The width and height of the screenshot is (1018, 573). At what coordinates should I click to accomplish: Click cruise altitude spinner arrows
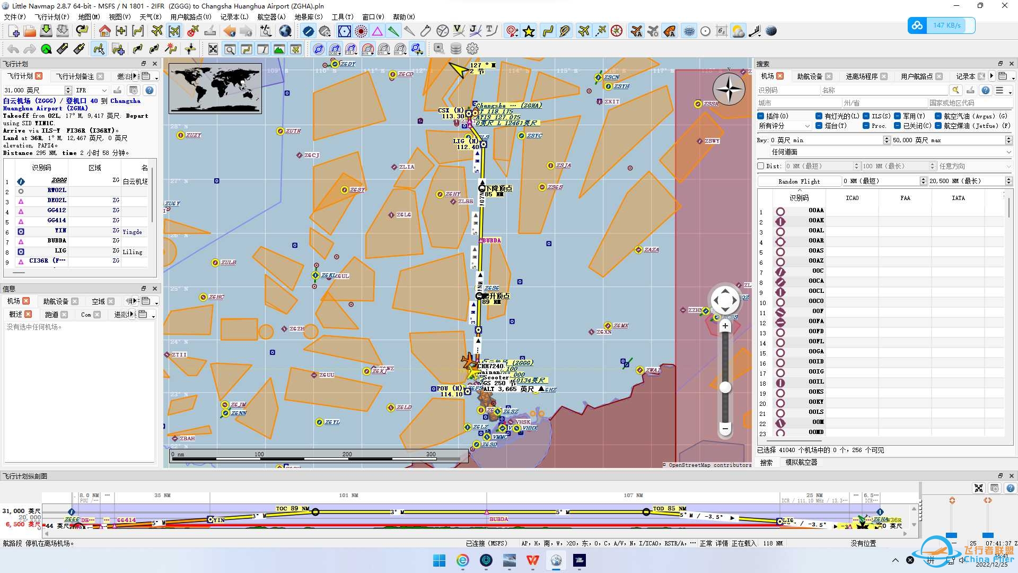[68, 90]
